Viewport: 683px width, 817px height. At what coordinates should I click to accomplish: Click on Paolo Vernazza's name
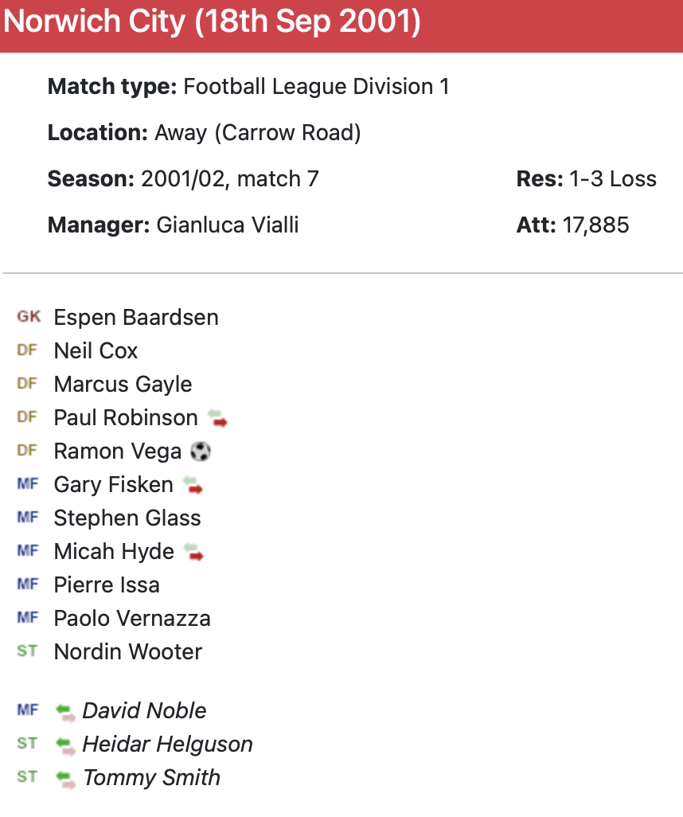point(132,619)
